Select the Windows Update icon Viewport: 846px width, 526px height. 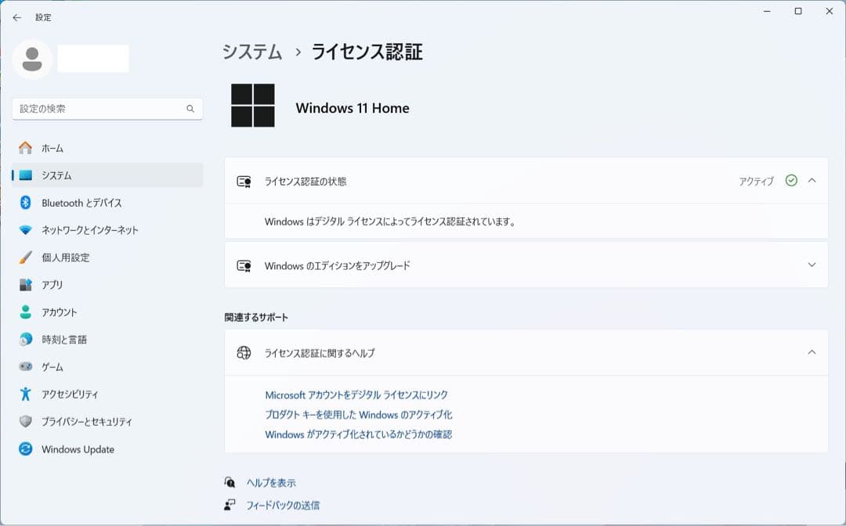pyautogui.click(x=26, y=449)
